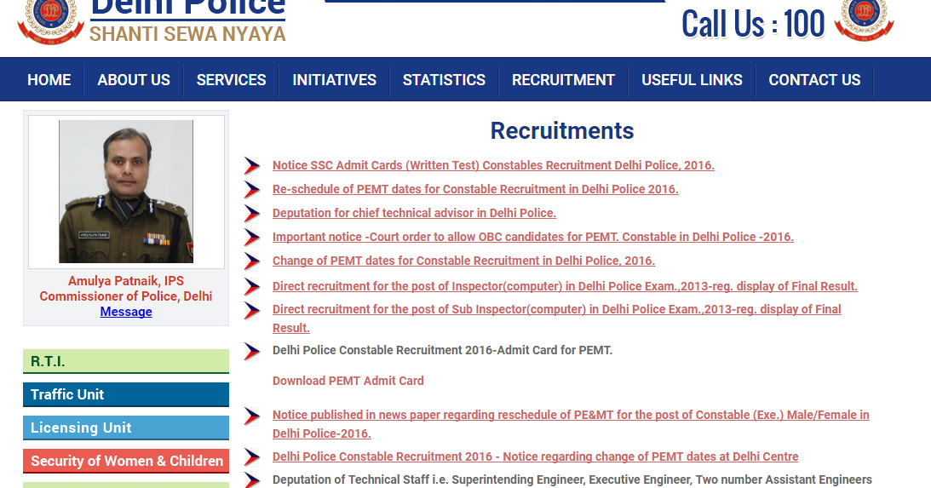Open the Licensing Unit sidebar button
The image size is (931, 488).
click(x=126, y=428)
